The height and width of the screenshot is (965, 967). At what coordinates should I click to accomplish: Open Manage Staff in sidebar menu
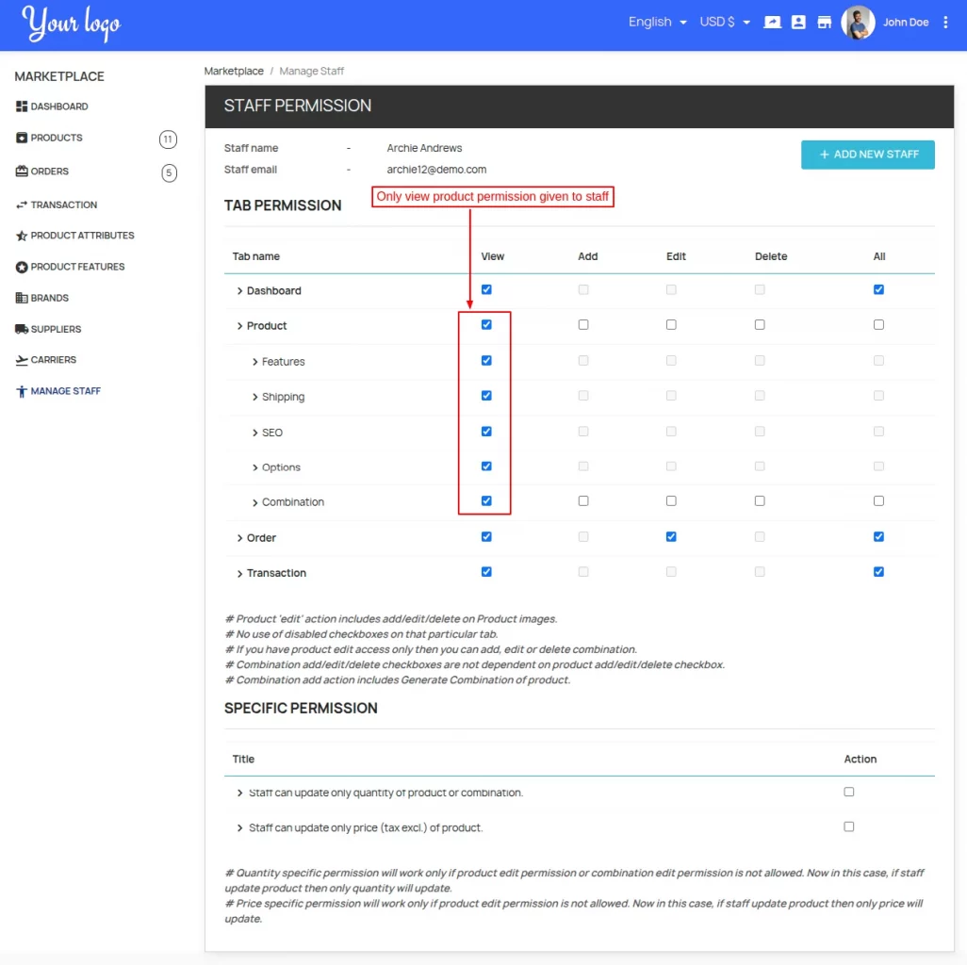tap(65, 391)
